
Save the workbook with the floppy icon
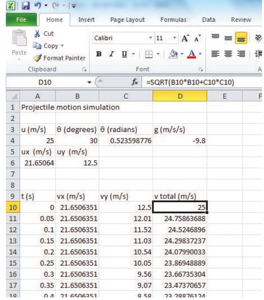pyautogui.click(x=26, y=5)
